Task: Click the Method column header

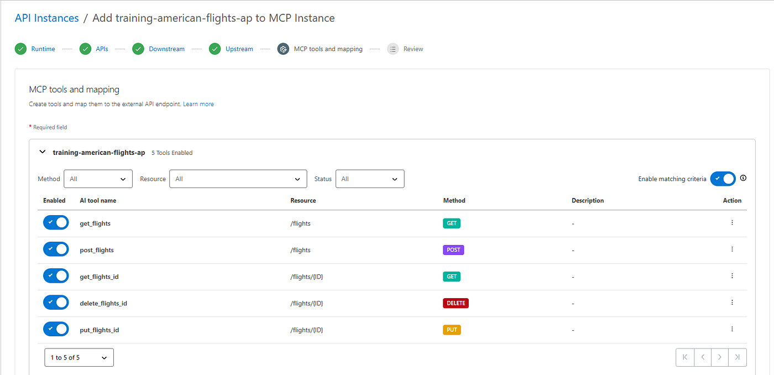Action: click(x=454, y=200)
